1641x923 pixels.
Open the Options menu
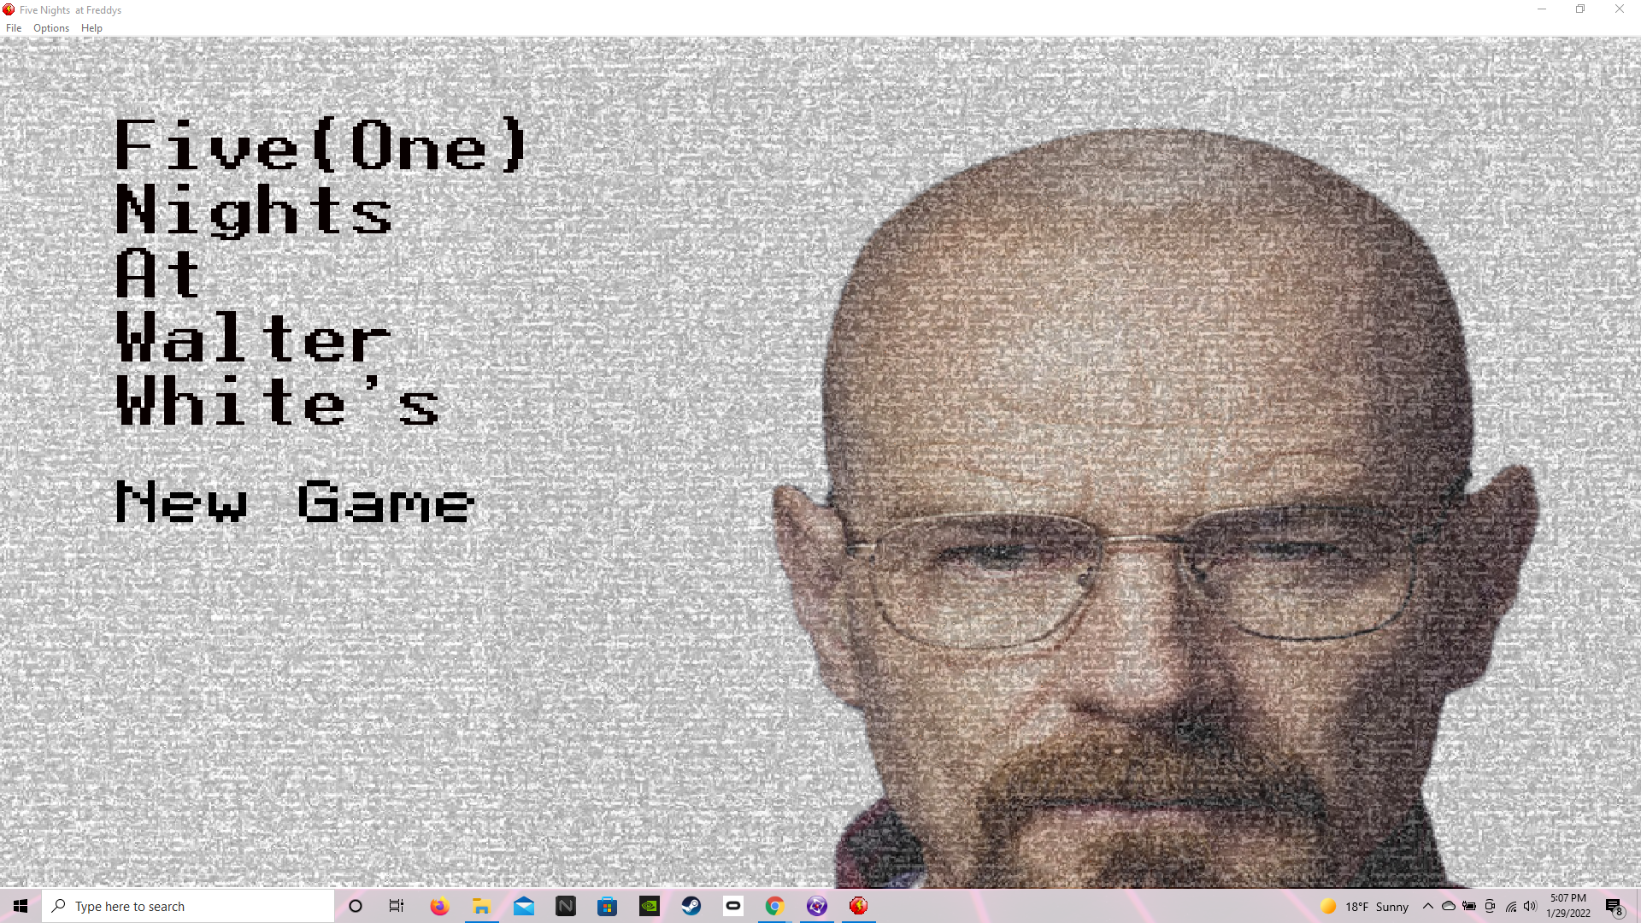50,27
